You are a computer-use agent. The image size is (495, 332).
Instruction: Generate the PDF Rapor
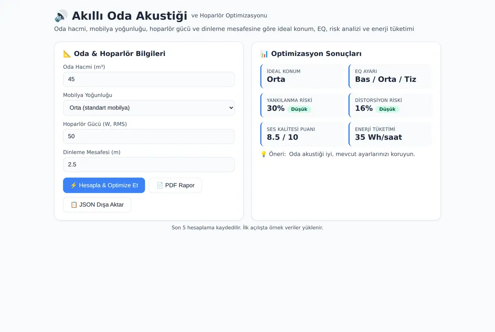(175, 185)
